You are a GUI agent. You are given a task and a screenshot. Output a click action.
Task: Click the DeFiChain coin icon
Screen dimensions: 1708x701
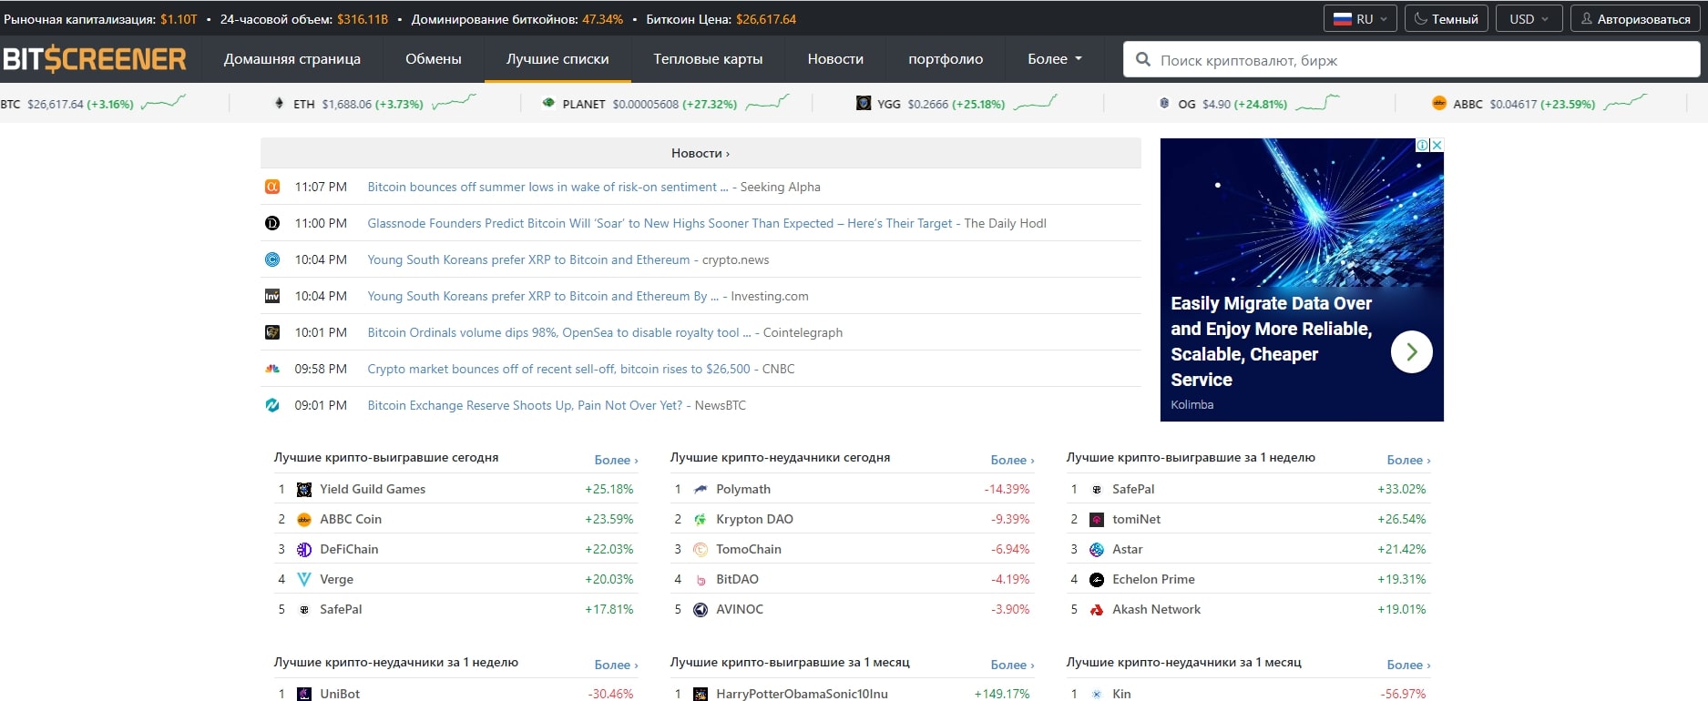(x=304, y=550)
